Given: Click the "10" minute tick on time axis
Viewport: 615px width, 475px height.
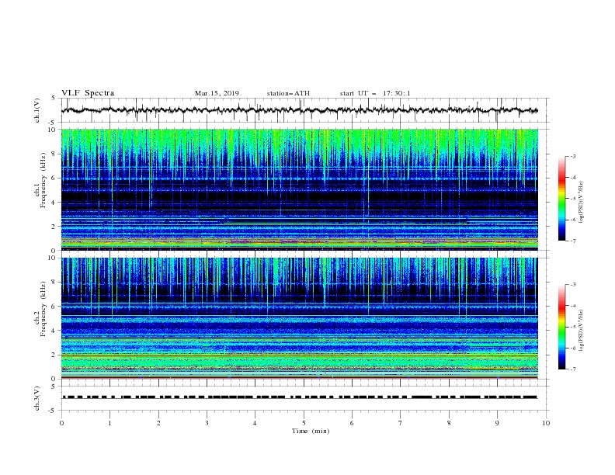Looking at the screenshot, I should pos(546,423).
